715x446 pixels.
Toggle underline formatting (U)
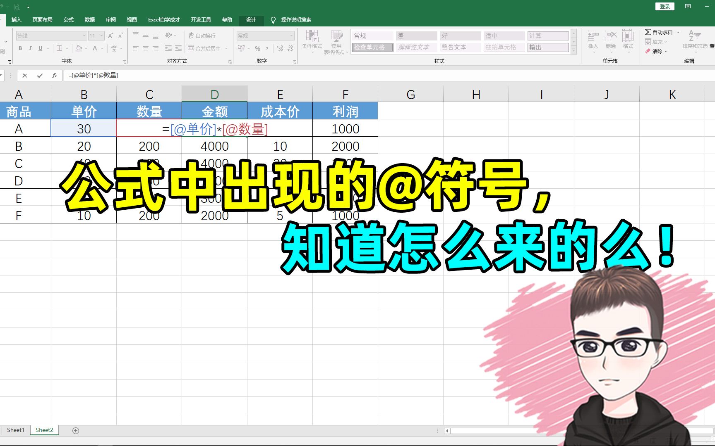[40, 48]
